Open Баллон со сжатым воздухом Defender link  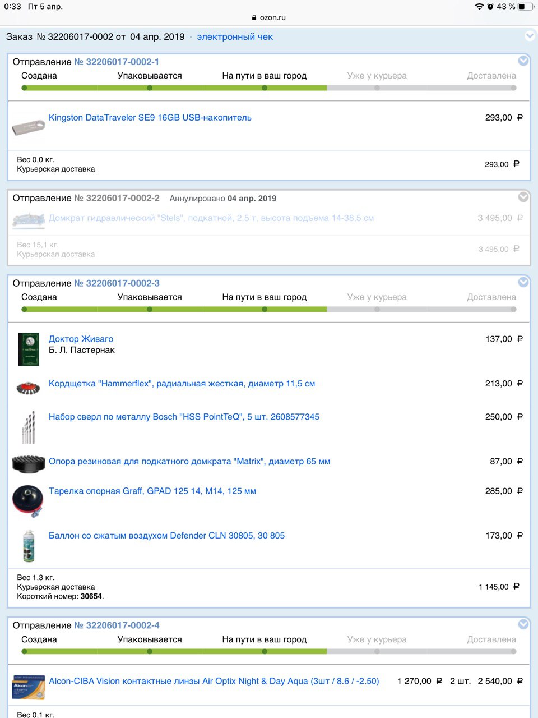click(x=166, y=536)
